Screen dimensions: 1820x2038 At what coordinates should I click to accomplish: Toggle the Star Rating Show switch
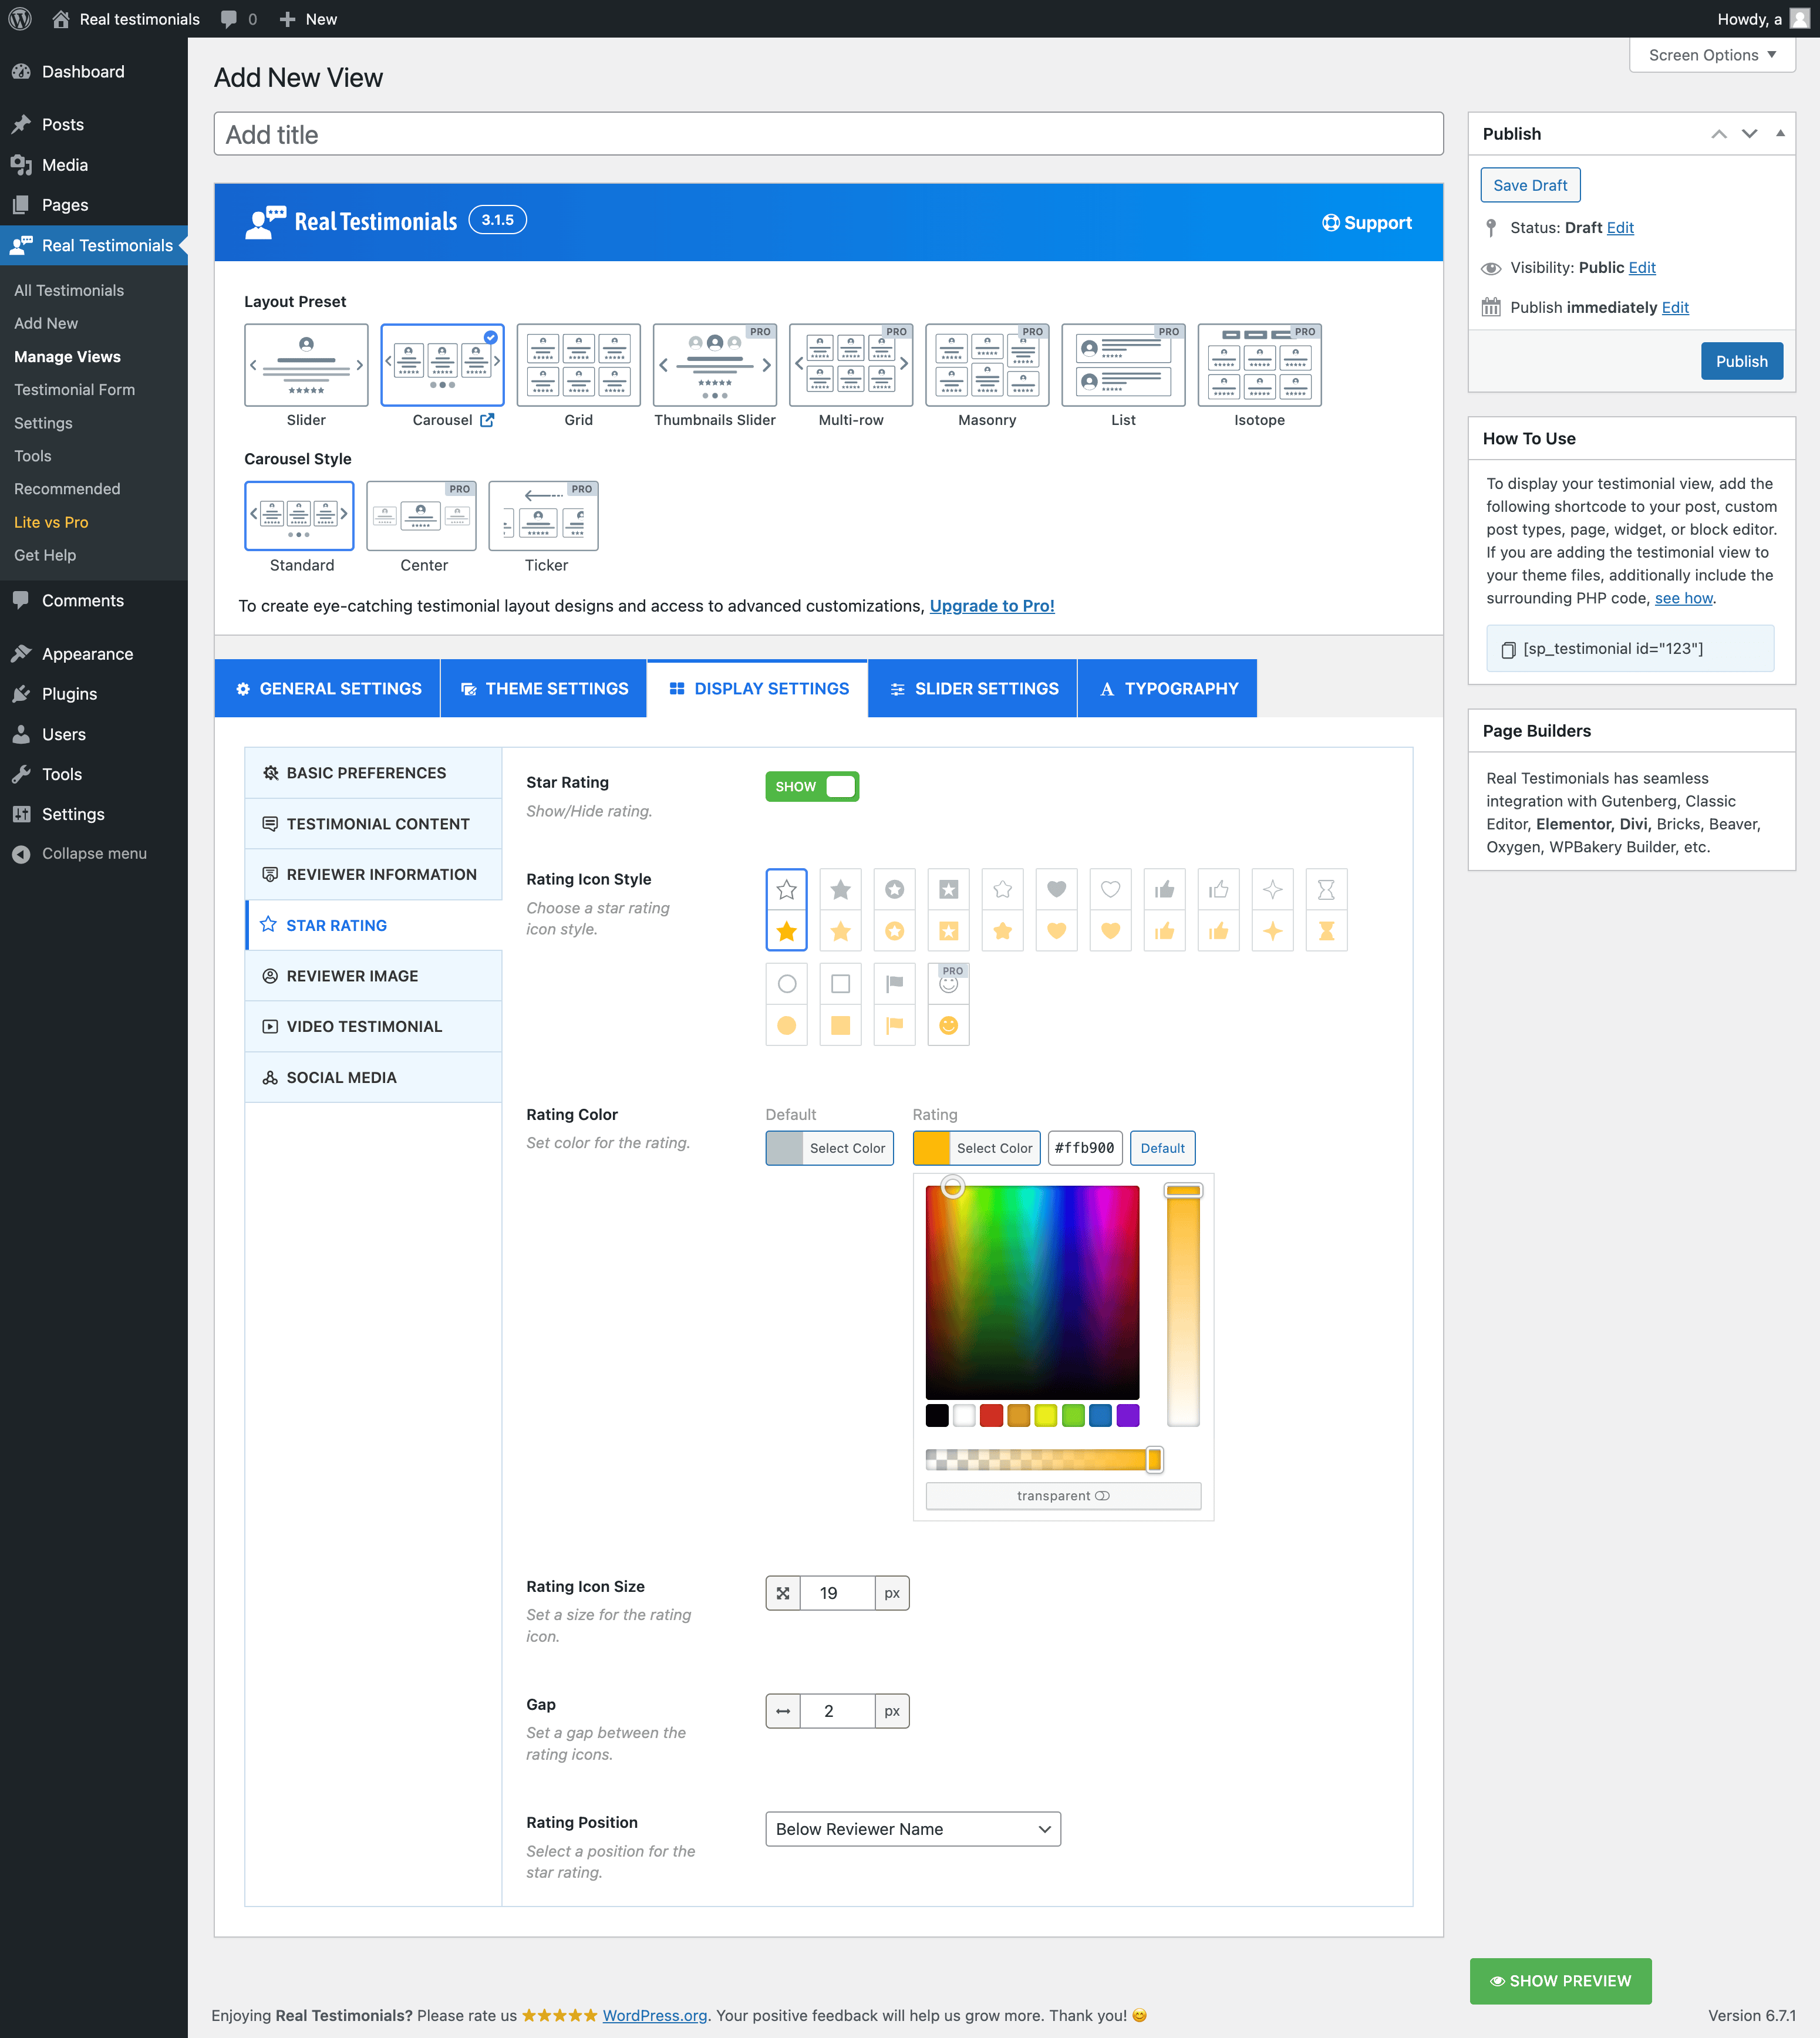click(x=812, y=786)
